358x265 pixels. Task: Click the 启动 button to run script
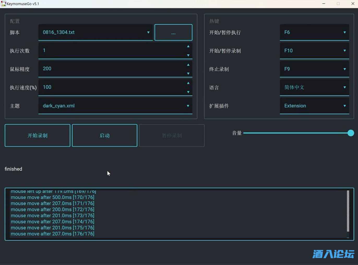(x=105, y=135)
